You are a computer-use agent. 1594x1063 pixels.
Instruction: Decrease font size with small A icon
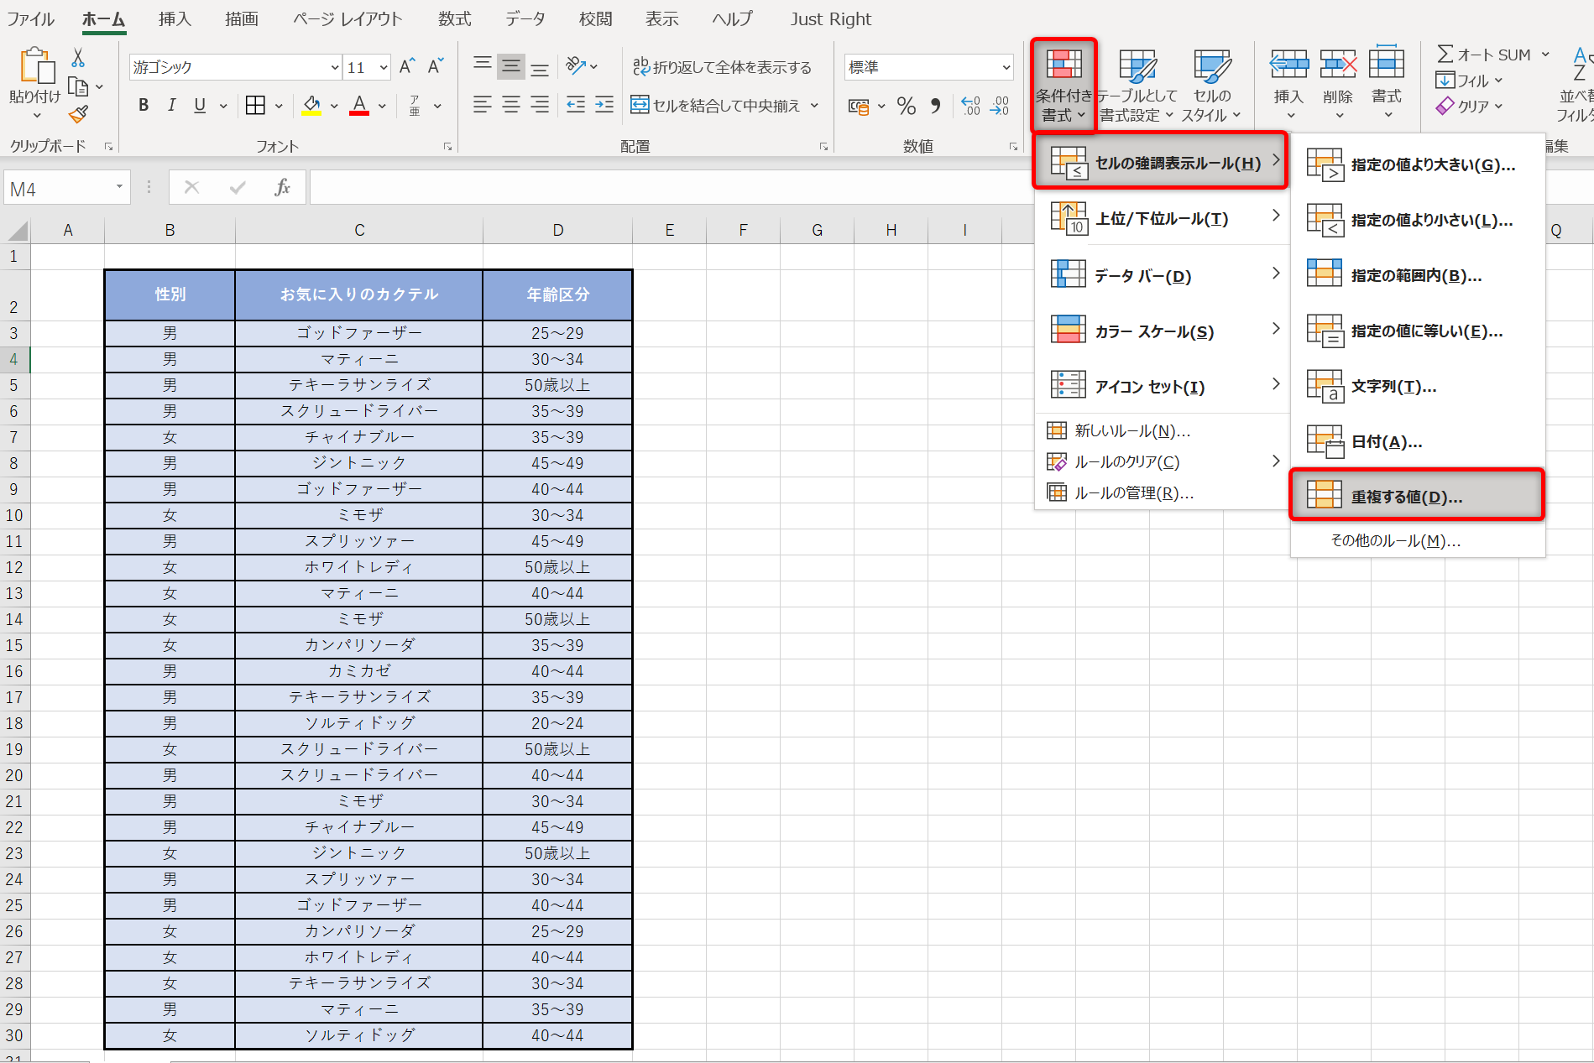[436, 66]
